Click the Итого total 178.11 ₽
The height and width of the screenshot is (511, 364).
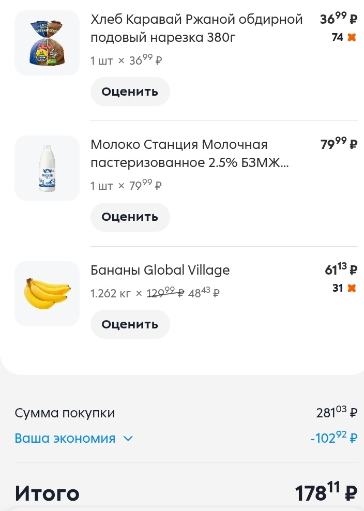(x=325, y=490)
